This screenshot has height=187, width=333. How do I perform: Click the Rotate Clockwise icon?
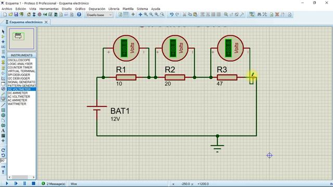pos(3,150)
